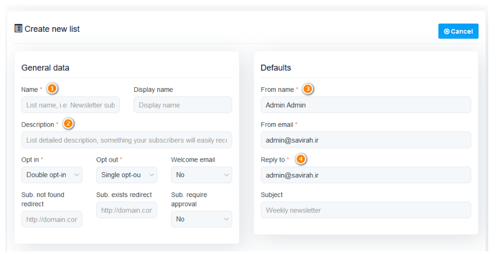Click the orange marker number 2

coord(68,124)
